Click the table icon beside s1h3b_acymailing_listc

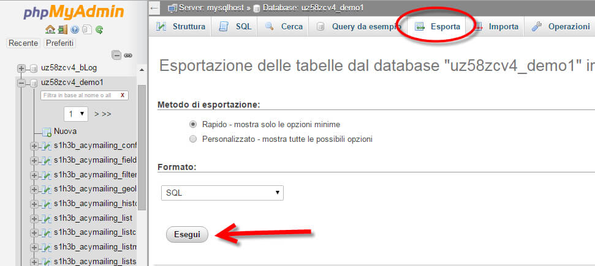pyautogui.click(x=47, y=233)
